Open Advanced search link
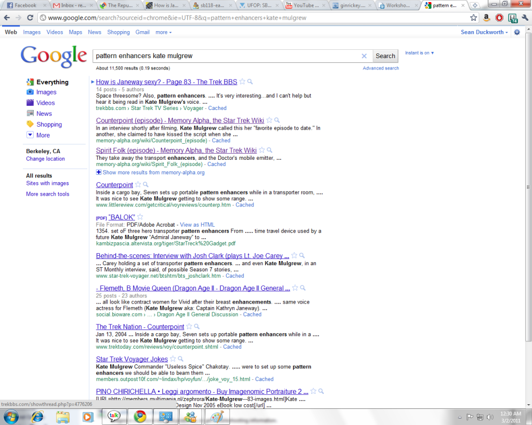Screen dimensions: 532x425 click(x=381, y=68)
